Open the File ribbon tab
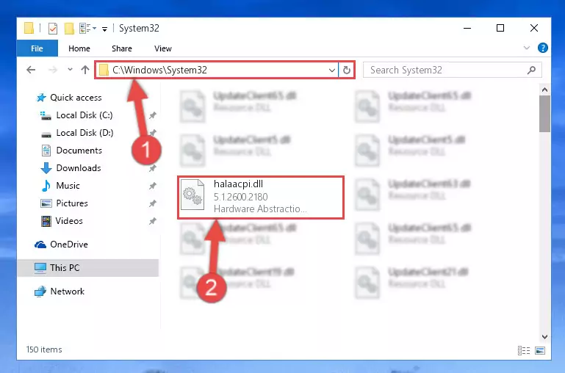The width and height of the screenshot is (565, 373). 37,48
